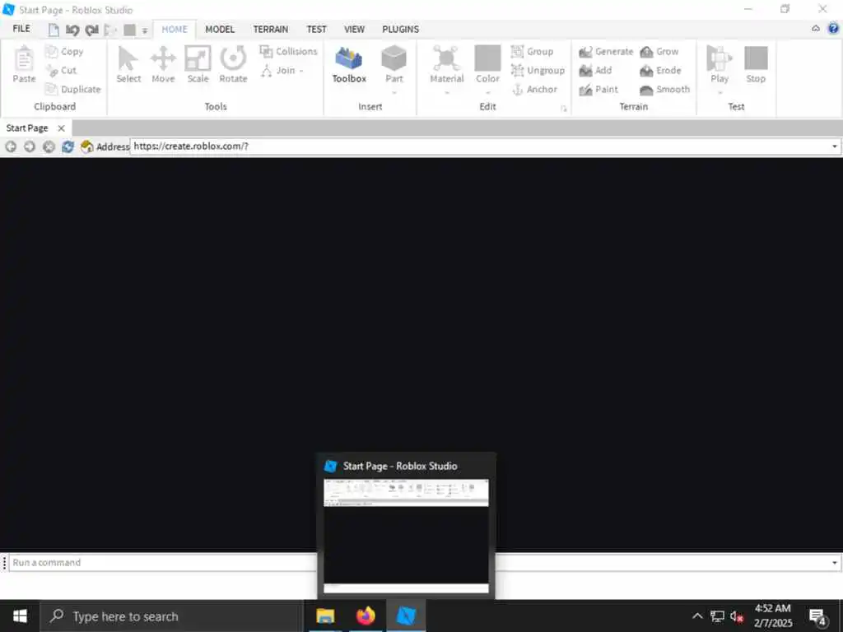Image resolution: width=843 pixels, height=632 pixels.
Task: Activate the Rotate tool
Action: tap(233, 64)
